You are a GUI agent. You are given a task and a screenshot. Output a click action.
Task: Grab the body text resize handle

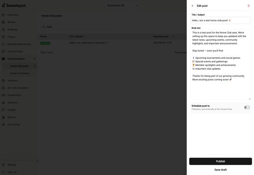[x=249, y=99]
